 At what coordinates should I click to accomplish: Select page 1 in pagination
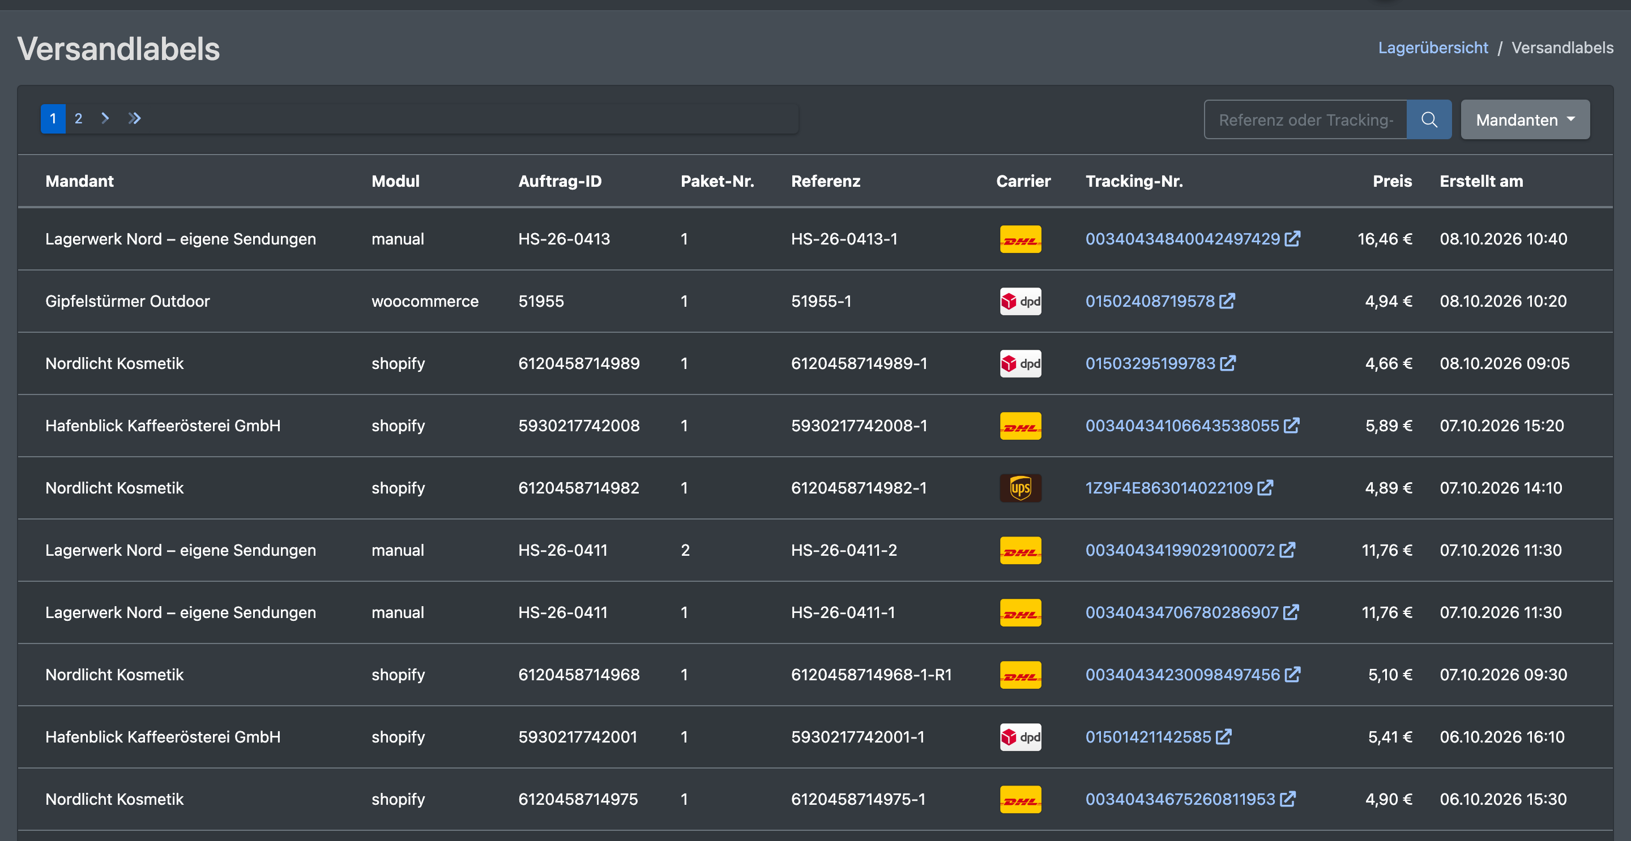53,118
